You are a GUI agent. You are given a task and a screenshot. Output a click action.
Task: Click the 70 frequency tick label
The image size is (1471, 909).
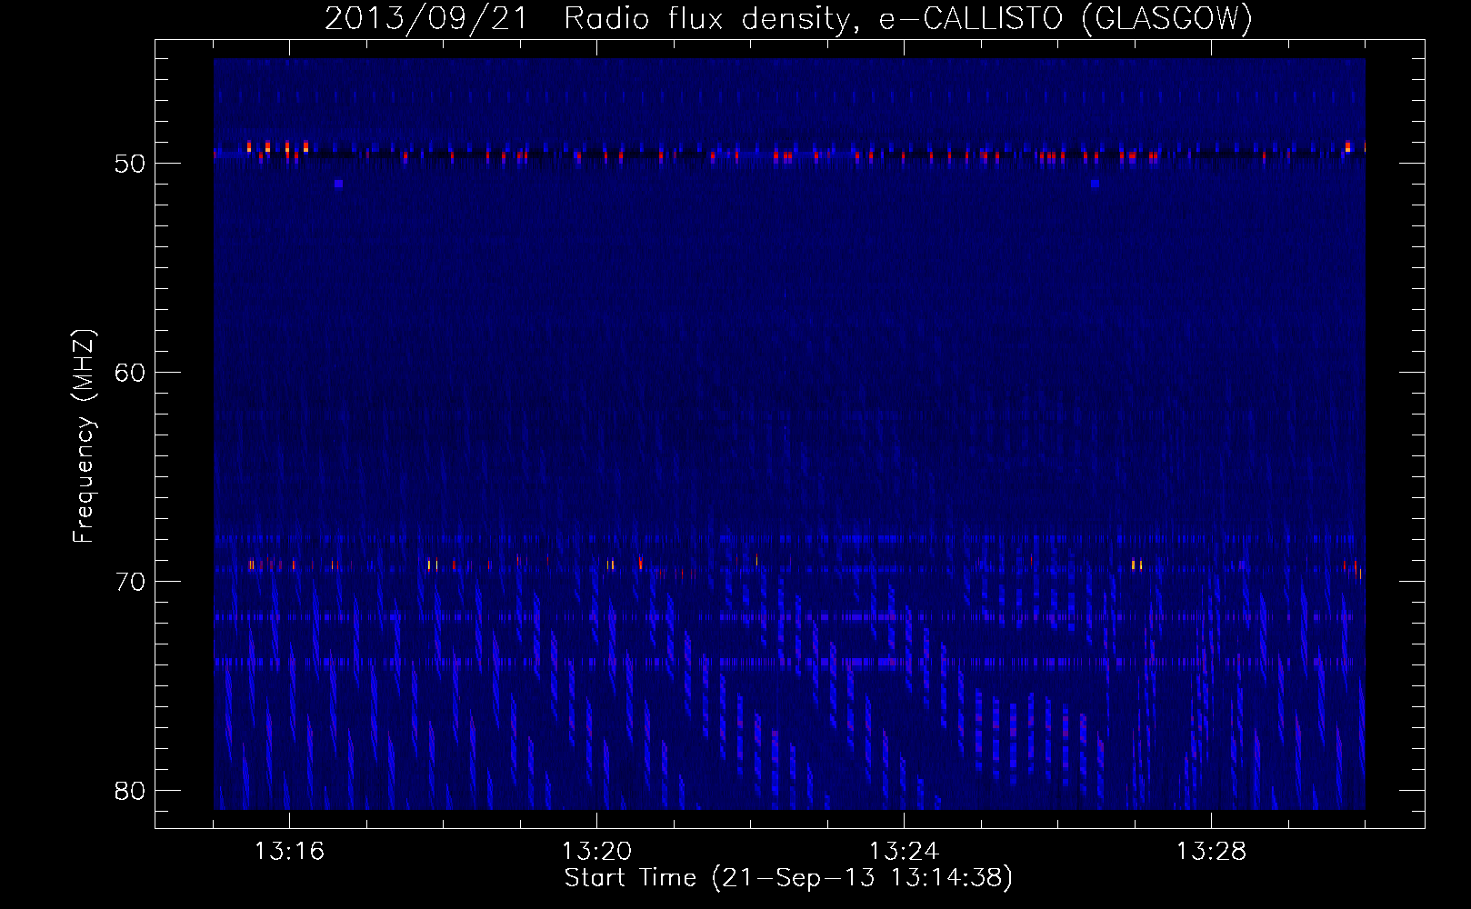point(130,582)
